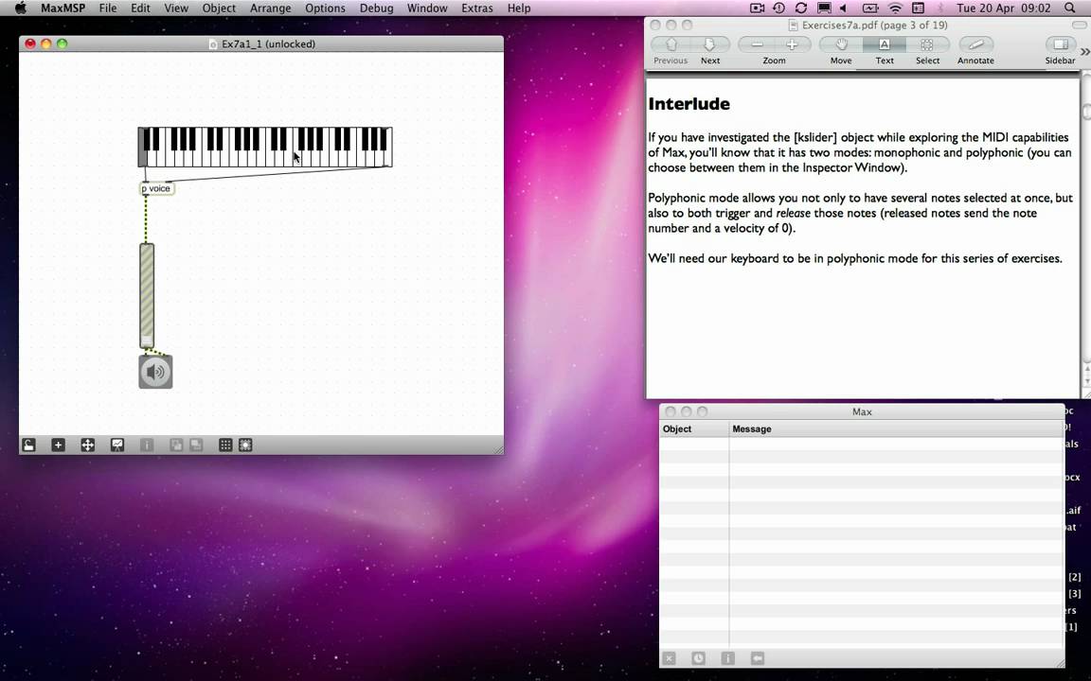This screenshot has width=1091, height=681.
Task: Zoom out with the minus button in Preview
Action: pos(757,44)
